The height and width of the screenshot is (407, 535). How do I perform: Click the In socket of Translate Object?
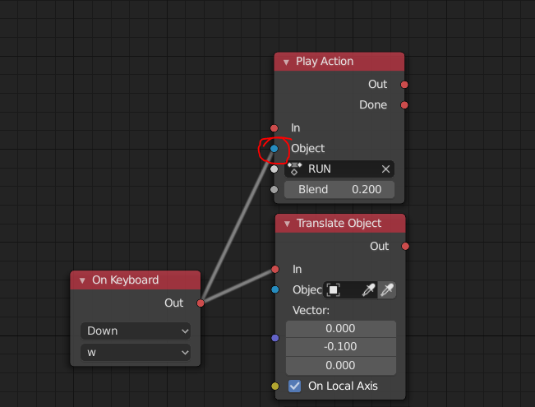click(x=275, y=270)
